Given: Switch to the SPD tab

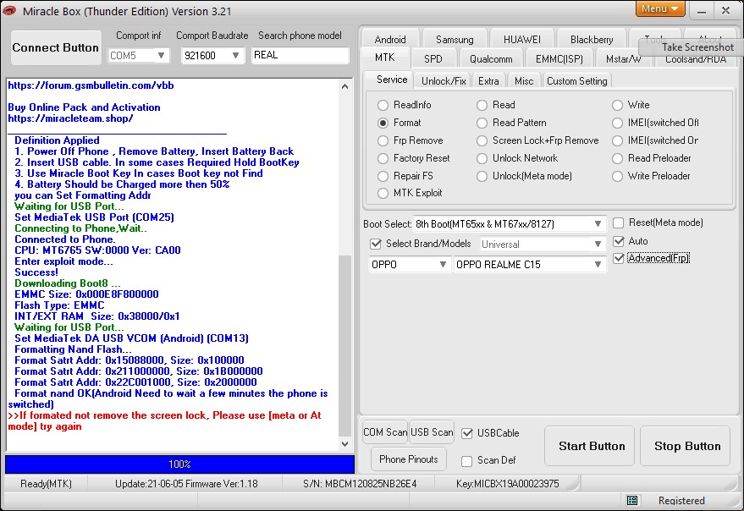Looking at the screenshot, I should [433, 59].
